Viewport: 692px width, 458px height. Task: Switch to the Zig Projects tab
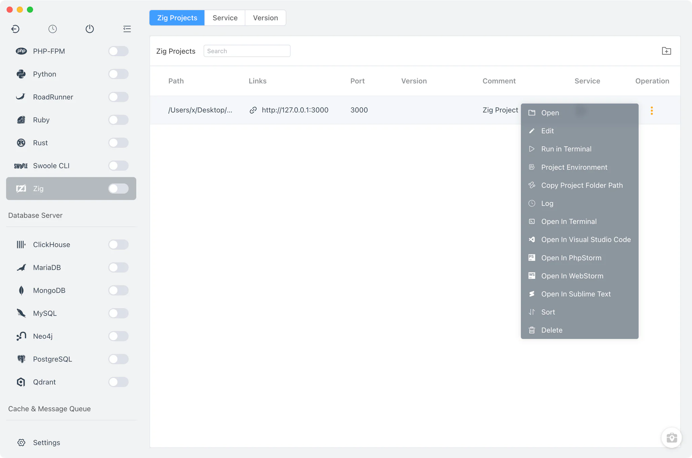point(177,18)
